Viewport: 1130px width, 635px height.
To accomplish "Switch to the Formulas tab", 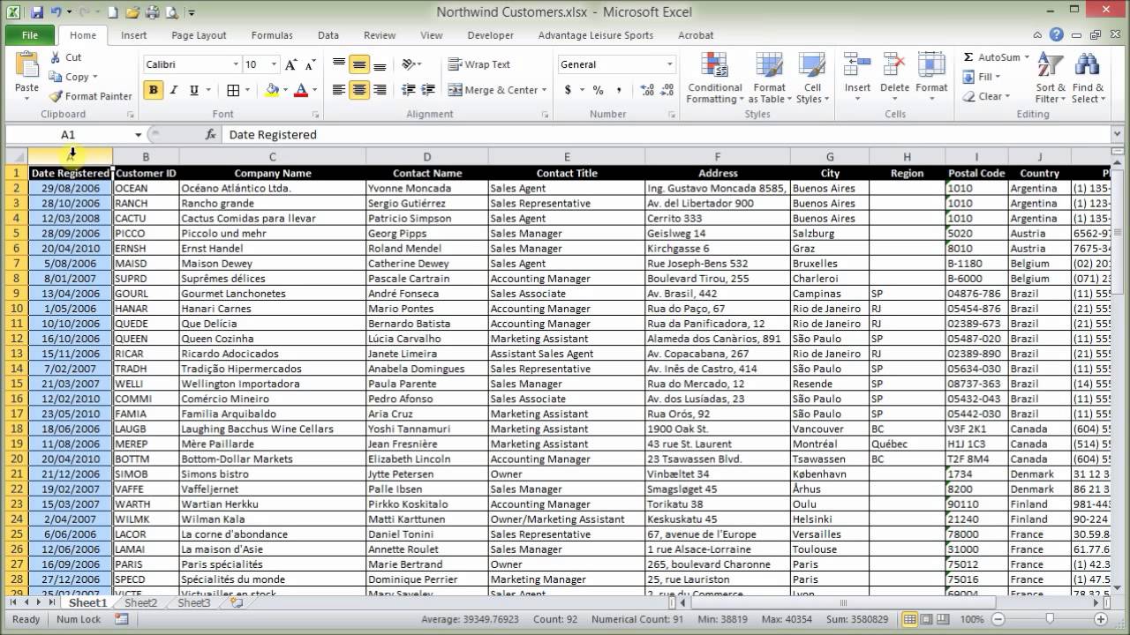I will pos(272,35).
